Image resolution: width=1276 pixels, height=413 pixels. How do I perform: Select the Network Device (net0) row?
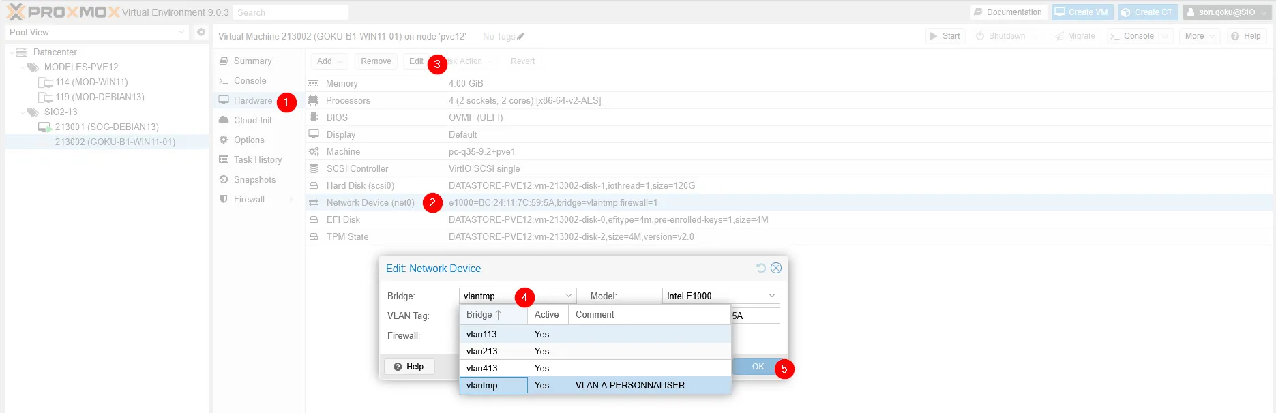(370, 202)
